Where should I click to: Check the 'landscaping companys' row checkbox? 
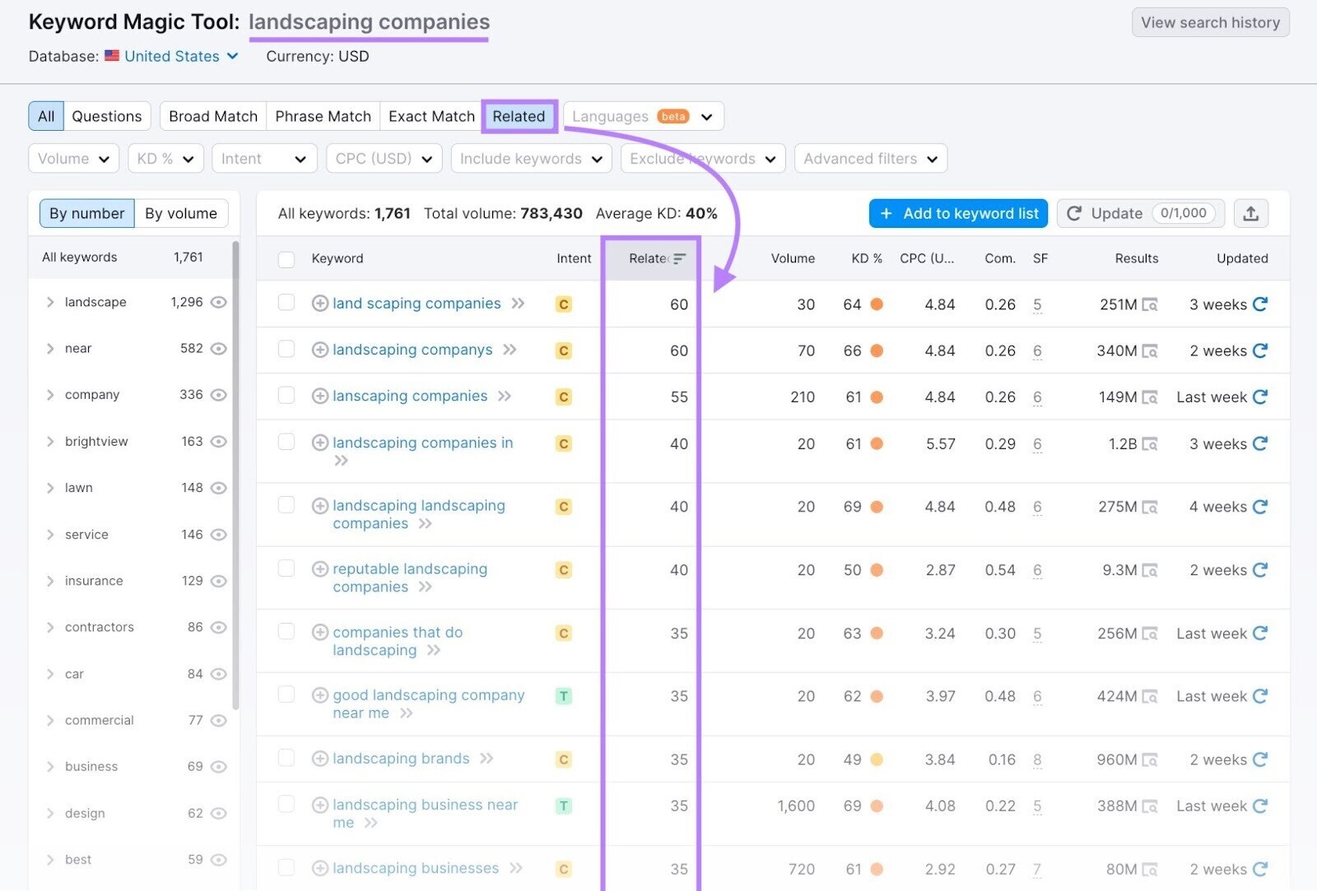286,350
